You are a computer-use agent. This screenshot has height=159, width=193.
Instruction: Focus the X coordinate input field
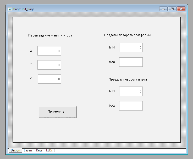click(x=49, y=51)
